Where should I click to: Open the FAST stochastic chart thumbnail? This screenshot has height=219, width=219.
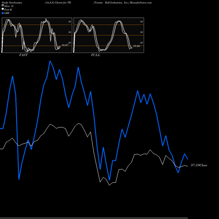(37, 35)
